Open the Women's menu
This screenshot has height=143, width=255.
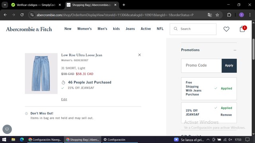pos(84,29)
